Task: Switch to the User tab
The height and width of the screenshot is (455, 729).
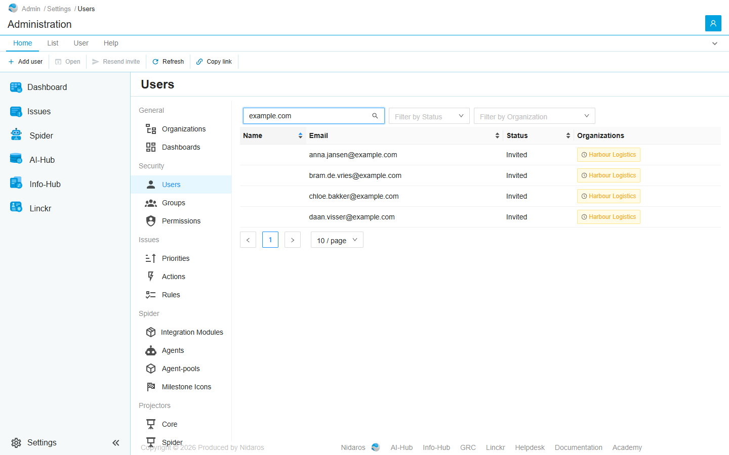Action: click(x=81, y=43)
